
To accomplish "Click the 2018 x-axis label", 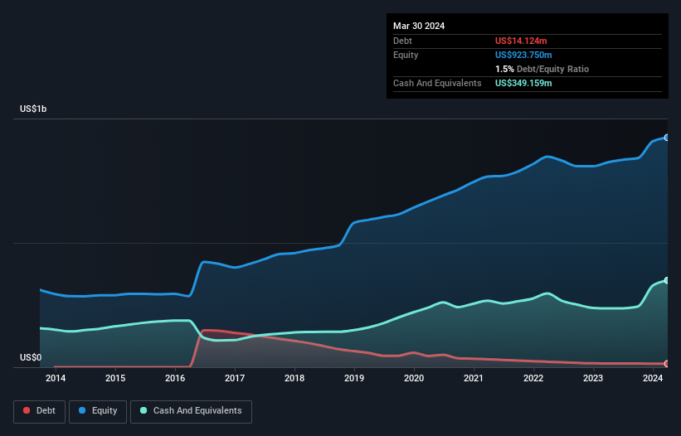I will coord(294,378).
